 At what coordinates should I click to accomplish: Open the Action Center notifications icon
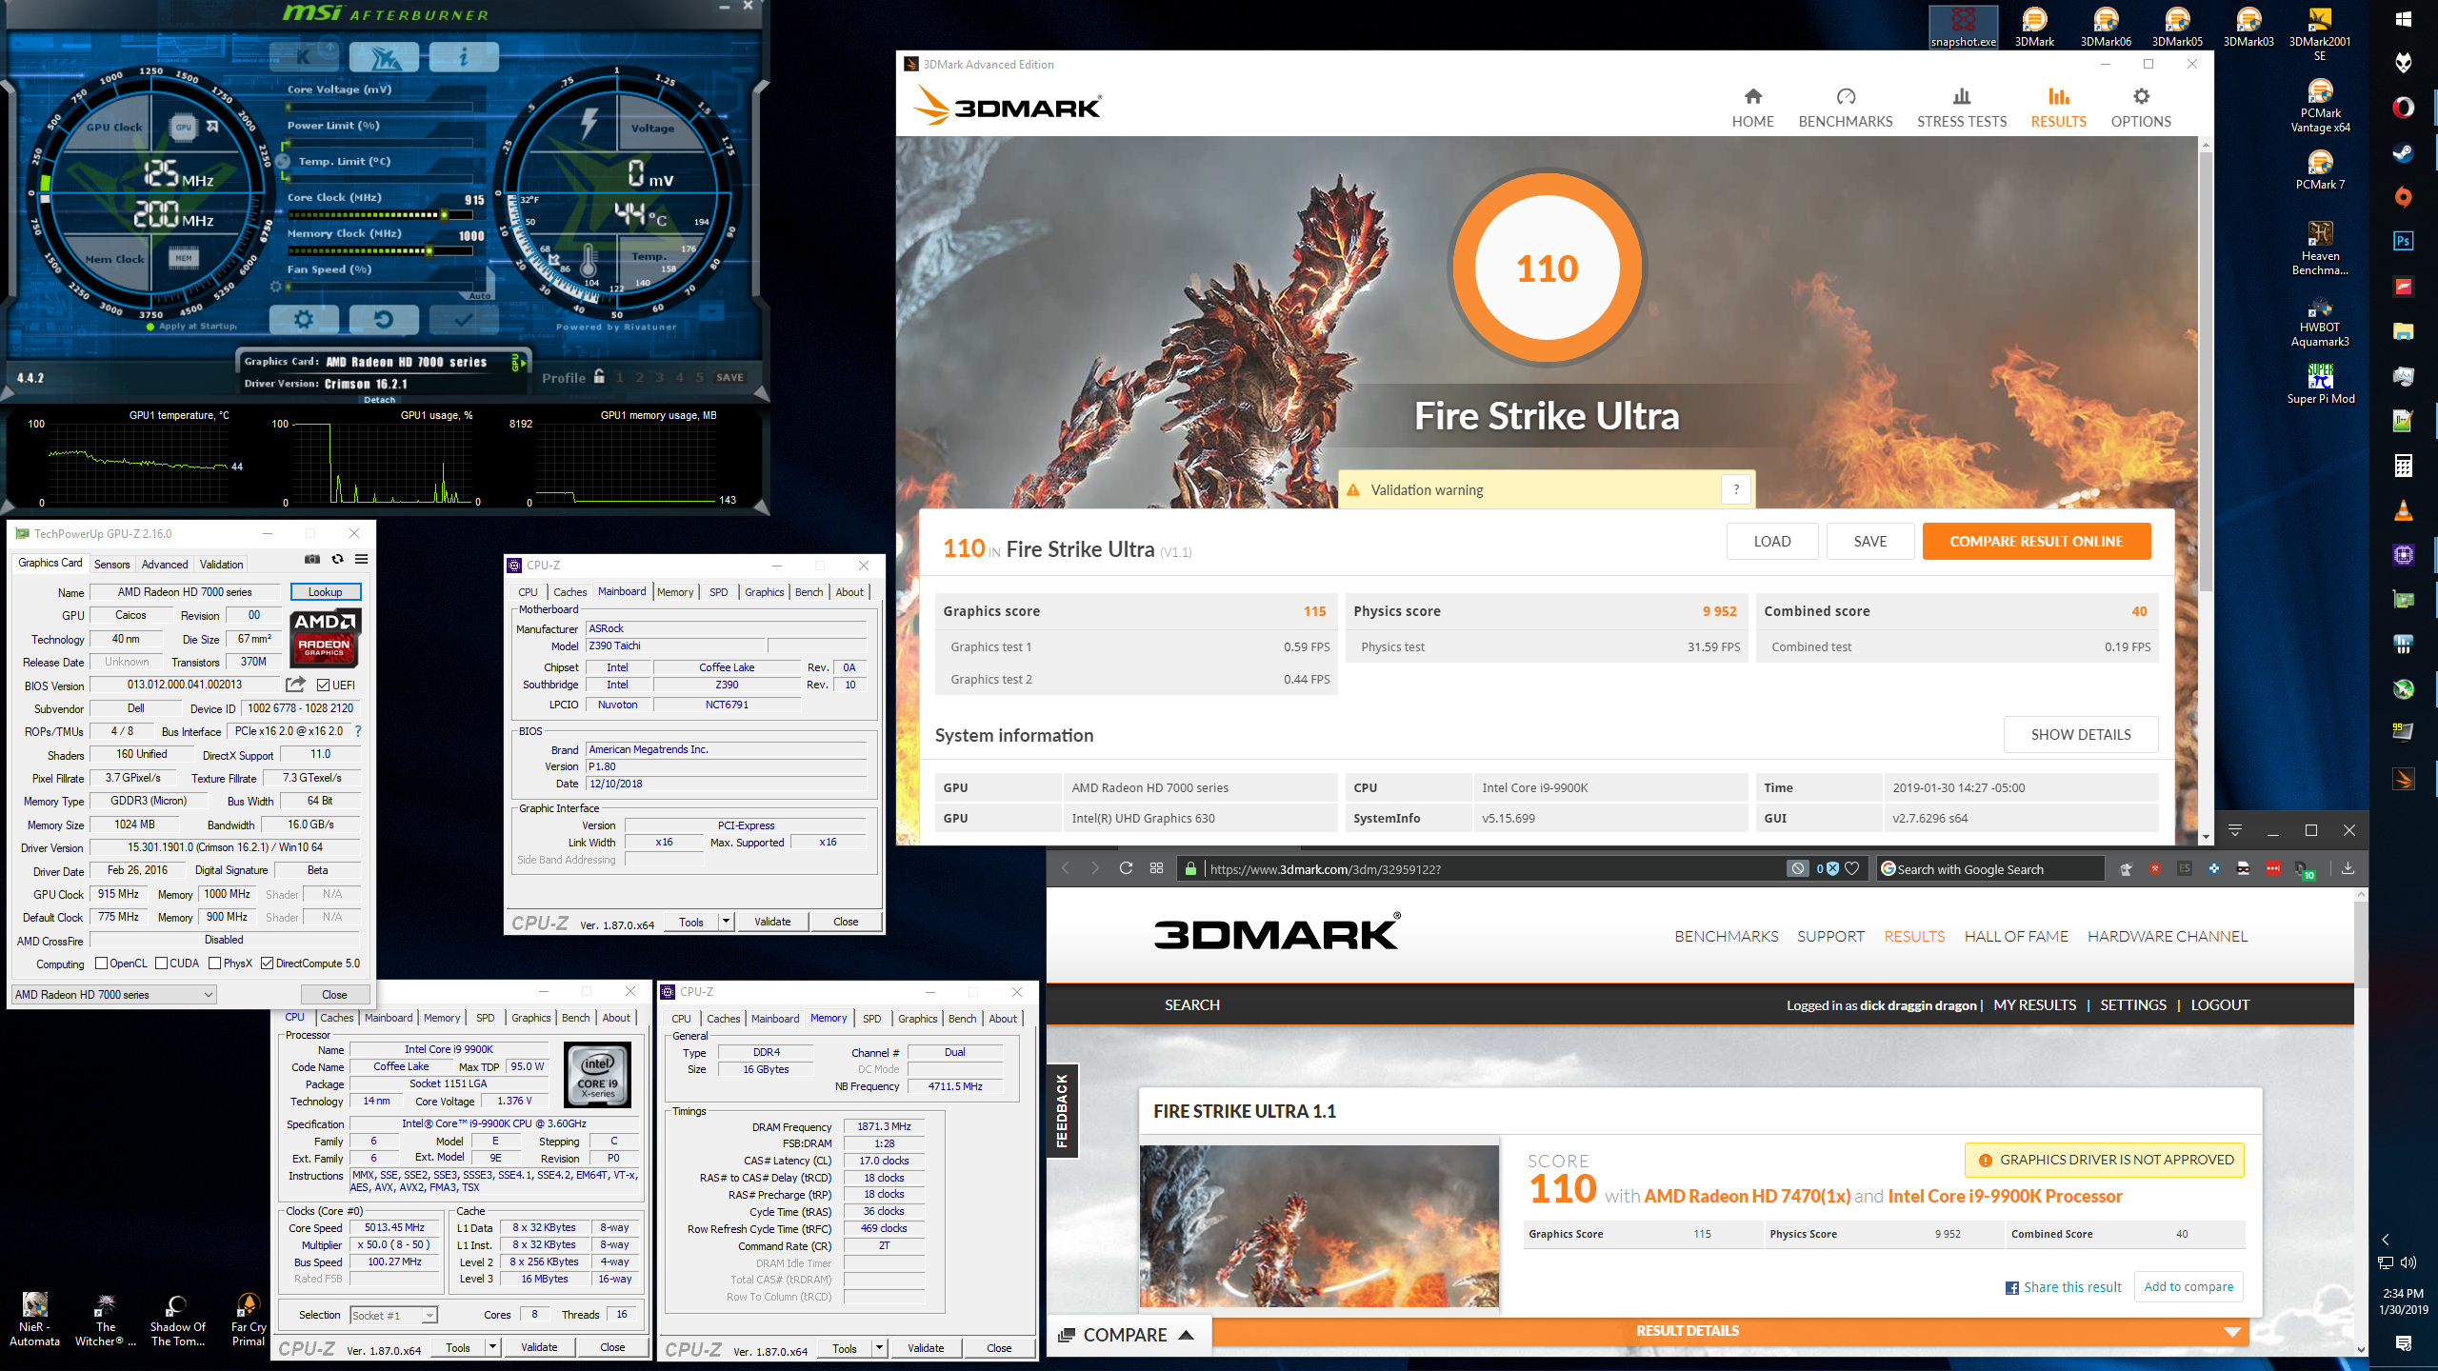click(x=2403, y=1343)
